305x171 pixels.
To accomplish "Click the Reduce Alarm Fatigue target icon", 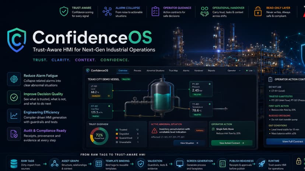I will tap(14, 79).
